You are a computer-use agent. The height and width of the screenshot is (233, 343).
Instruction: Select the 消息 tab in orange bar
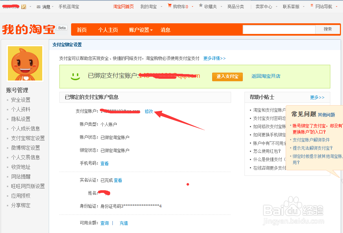point(165,30)
